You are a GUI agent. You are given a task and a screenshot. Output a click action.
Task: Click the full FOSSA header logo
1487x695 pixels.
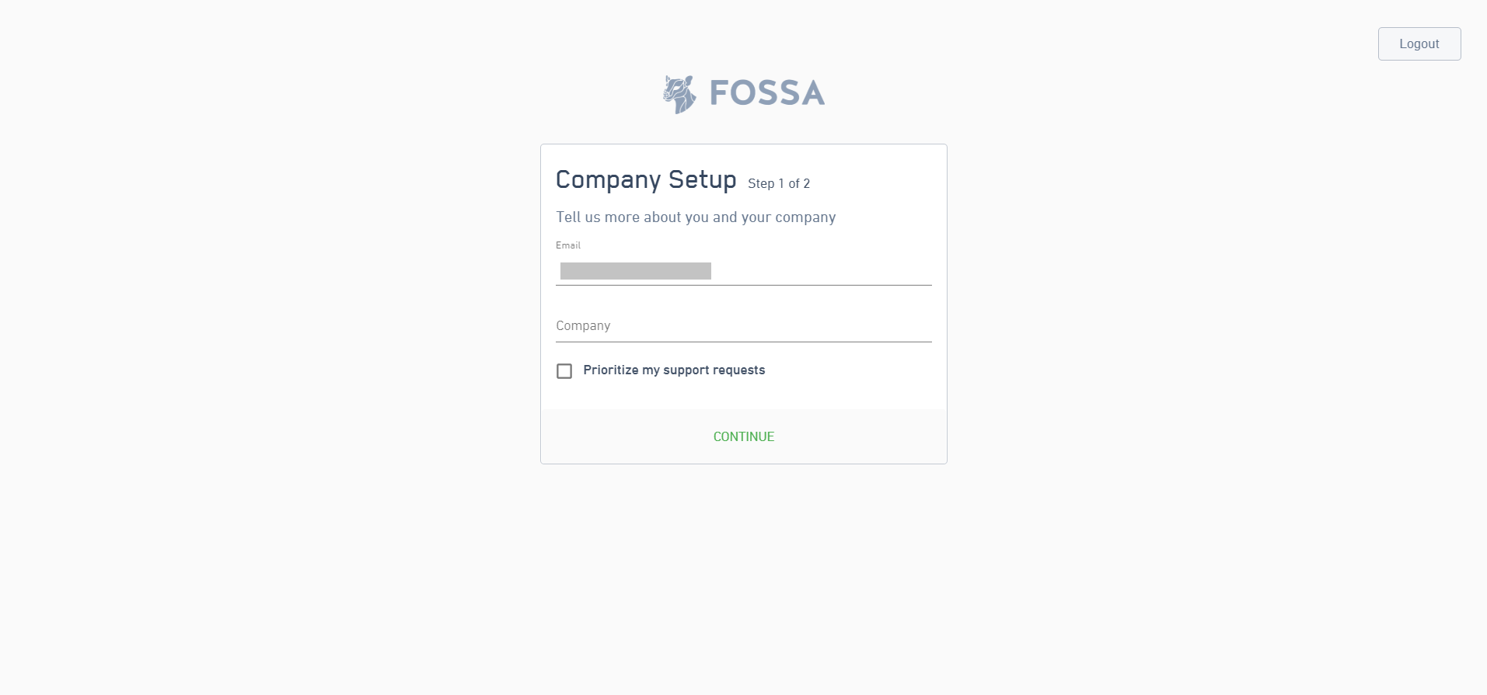pyautogui.click(x=742, y=92)
